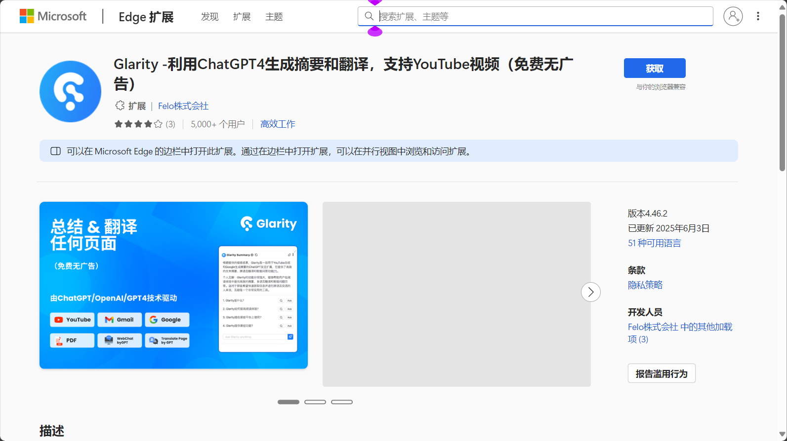Click the vertical scrollbar thumb
The width and height of the screenshot is (787, 441).
coord(782,93)
